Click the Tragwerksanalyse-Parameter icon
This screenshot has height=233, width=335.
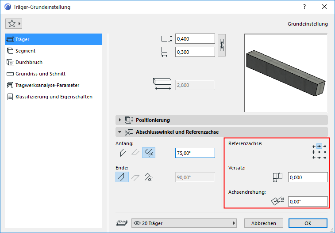click(x=10, y=85)
